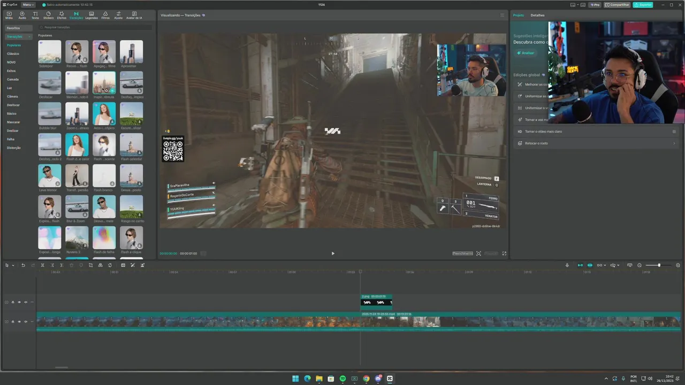Open the keyboard shortcuts icon in title bar
The height and width of the screenshot is (385, 685).
click(583, 5)
